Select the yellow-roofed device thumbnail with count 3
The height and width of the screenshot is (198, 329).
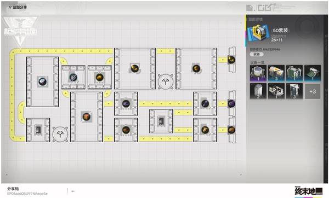(x=276, y=73)
